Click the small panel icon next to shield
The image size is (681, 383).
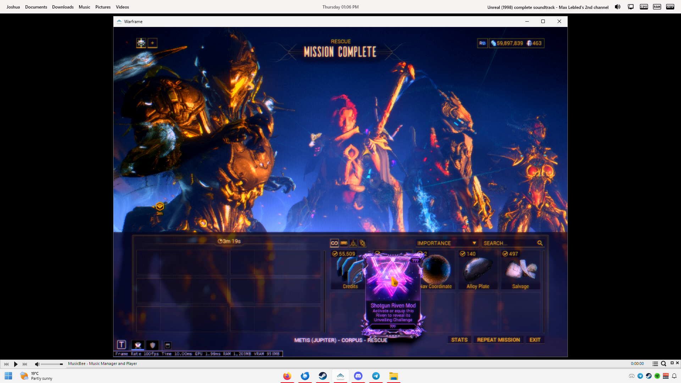click(x=168, y=345)
